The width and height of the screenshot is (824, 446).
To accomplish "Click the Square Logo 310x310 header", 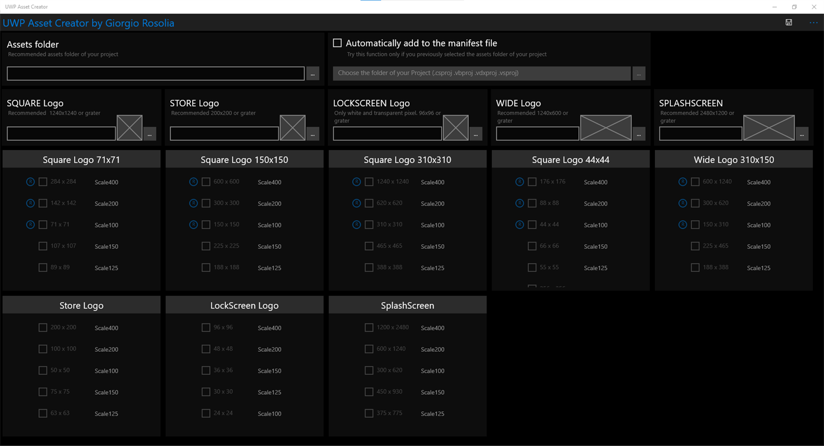I will [408, 159].
